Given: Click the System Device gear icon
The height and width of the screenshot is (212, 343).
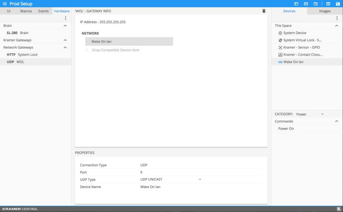Looking at the screenshot, I should coord(280,33).
